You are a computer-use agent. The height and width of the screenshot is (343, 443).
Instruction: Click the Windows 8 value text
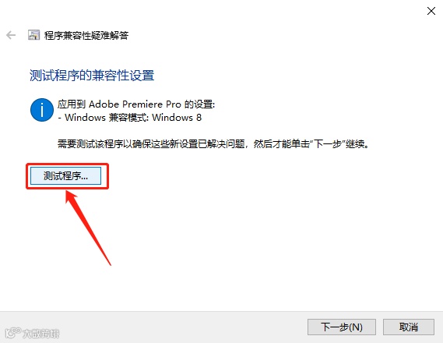177,118
